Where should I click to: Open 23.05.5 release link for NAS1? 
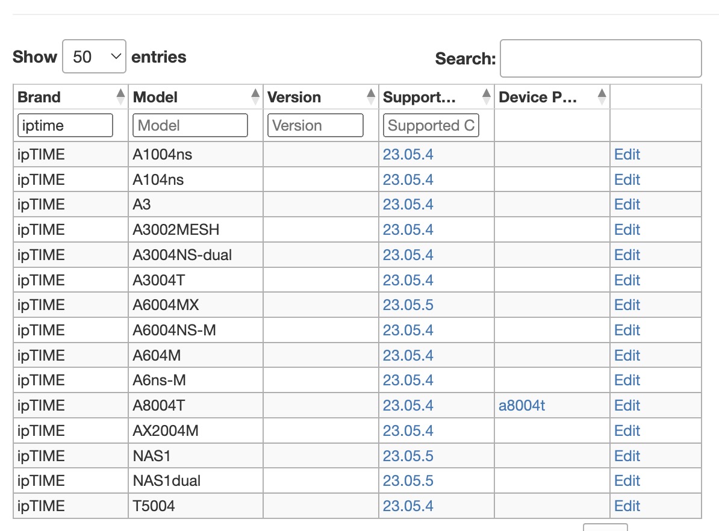408,456
